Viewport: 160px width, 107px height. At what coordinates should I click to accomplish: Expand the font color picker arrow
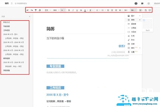pyautogui.click(x=87, y=10)
